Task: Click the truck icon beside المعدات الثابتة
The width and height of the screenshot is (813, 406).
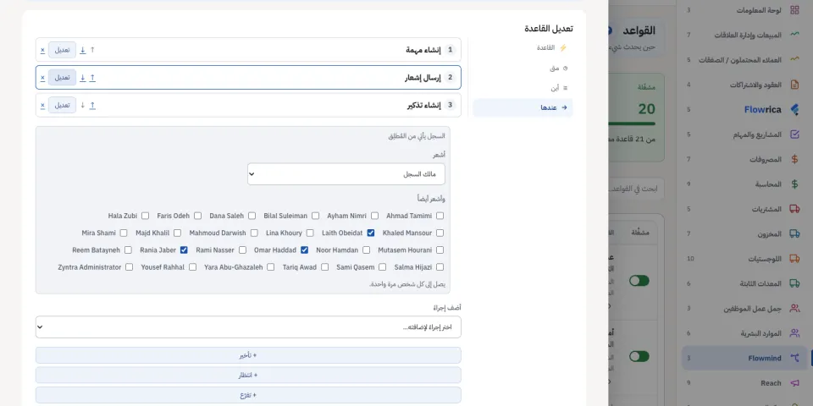Action: click(x=794, y=283)
